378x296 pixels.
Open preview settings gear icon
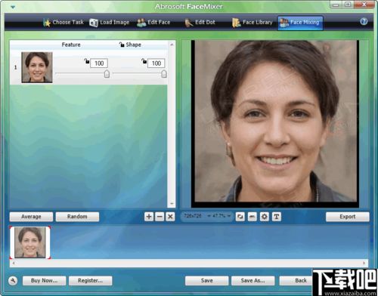[264, 217]
